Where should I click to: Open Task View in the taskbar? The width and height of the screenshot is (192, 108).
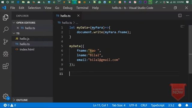click(x=13, y=2)
